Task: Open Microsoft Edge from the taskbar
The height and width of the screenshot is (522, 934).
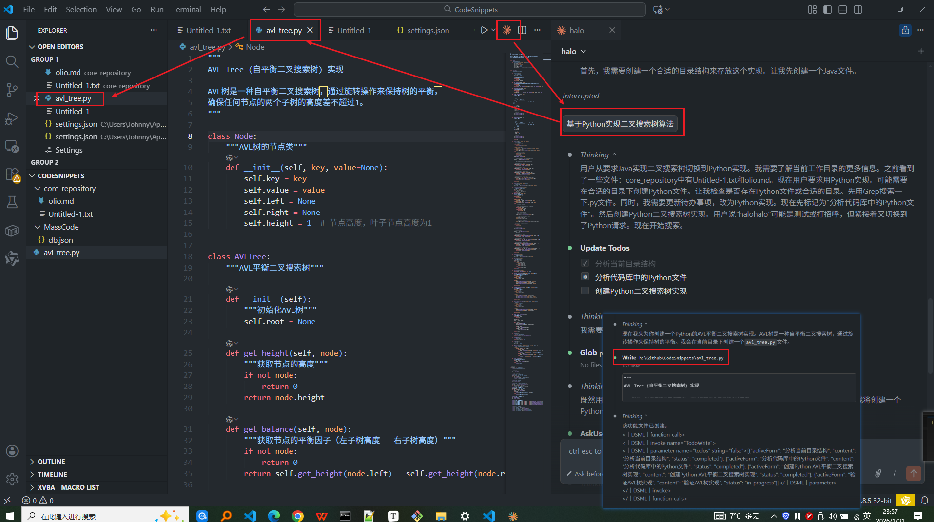Action: (x=274, y=515)
